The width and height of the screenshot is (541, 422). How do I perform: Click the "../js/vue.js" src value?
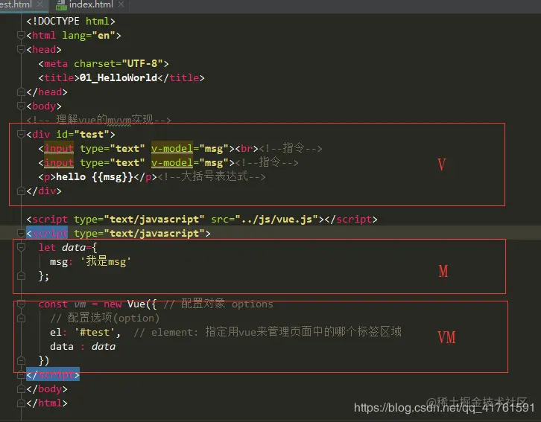click(x=276, y=220)
